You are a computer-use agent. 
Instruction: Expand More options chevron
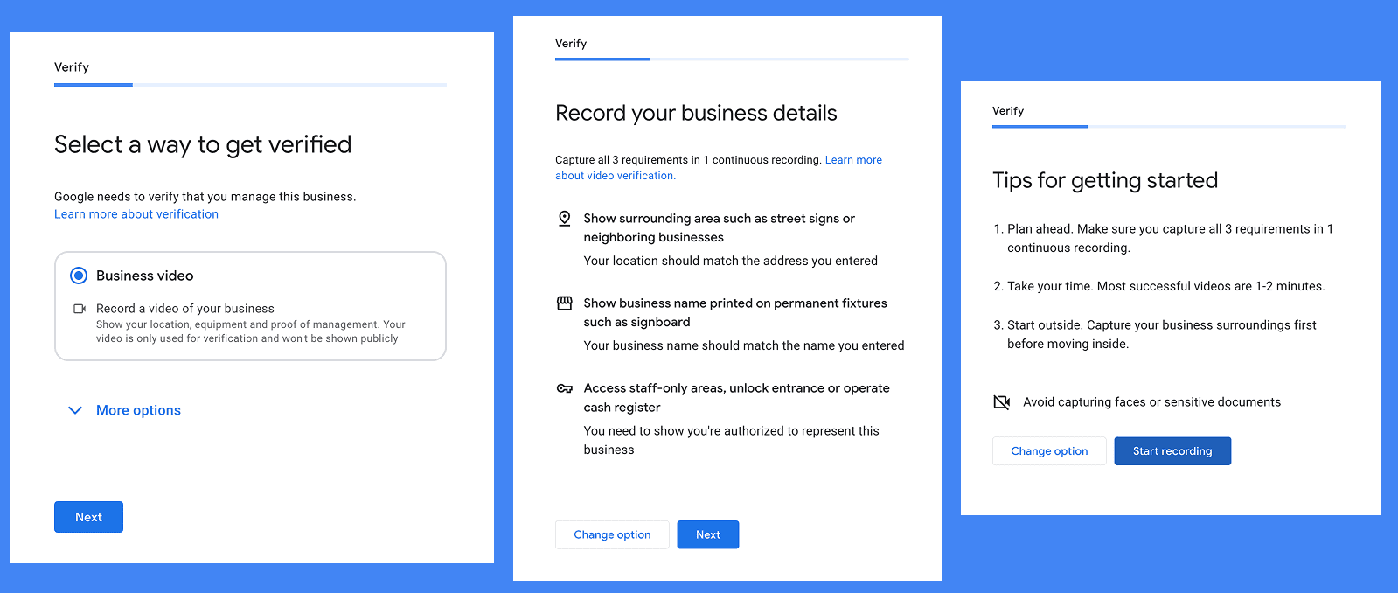75,410
